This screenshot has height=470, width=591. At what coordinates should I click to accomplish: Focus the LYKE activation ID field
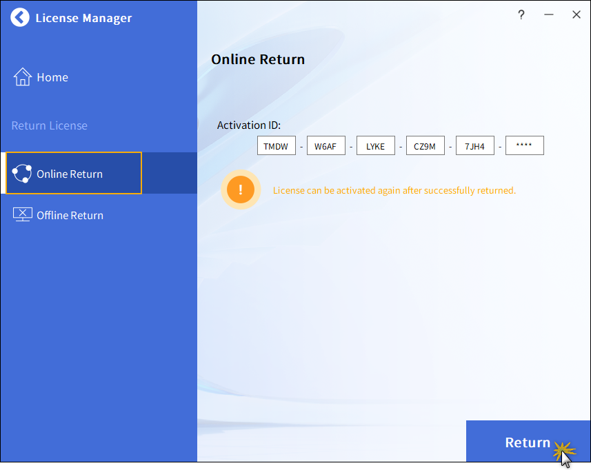(376, 146)
